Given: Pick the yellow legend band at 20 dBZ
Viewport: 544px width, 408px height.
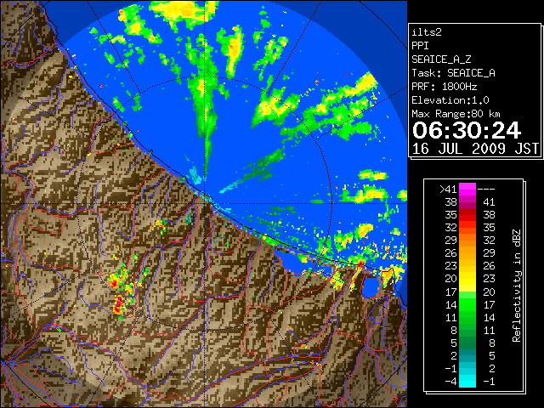Looking at the screenshot, I should pyautogui.click(x=467, y=279).
